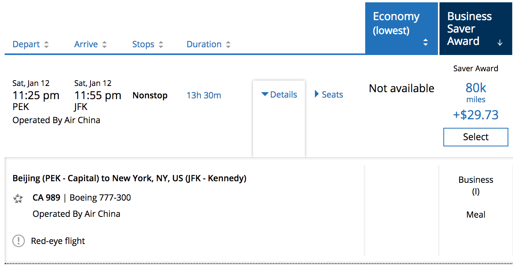
Task: Click the red-eye flight warning icon
Action: 18,241
